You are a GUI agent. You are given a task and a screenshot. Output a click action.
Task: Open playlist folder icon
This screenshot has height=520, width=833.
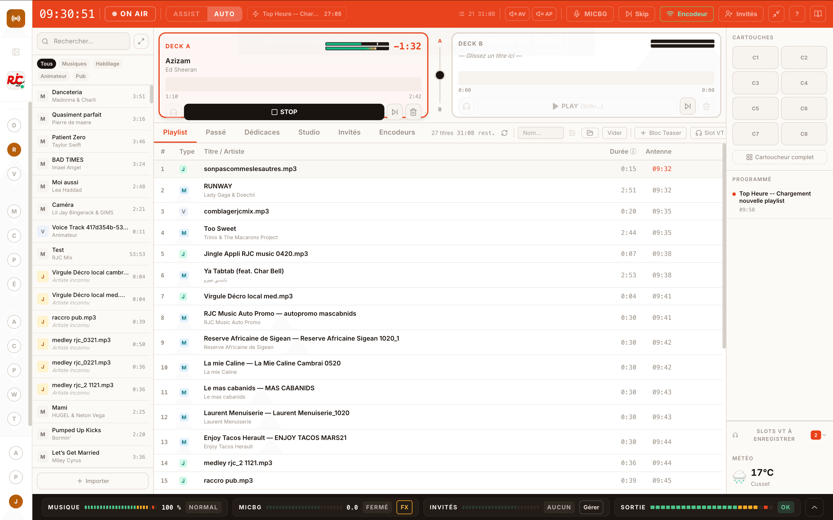(590, 133)
